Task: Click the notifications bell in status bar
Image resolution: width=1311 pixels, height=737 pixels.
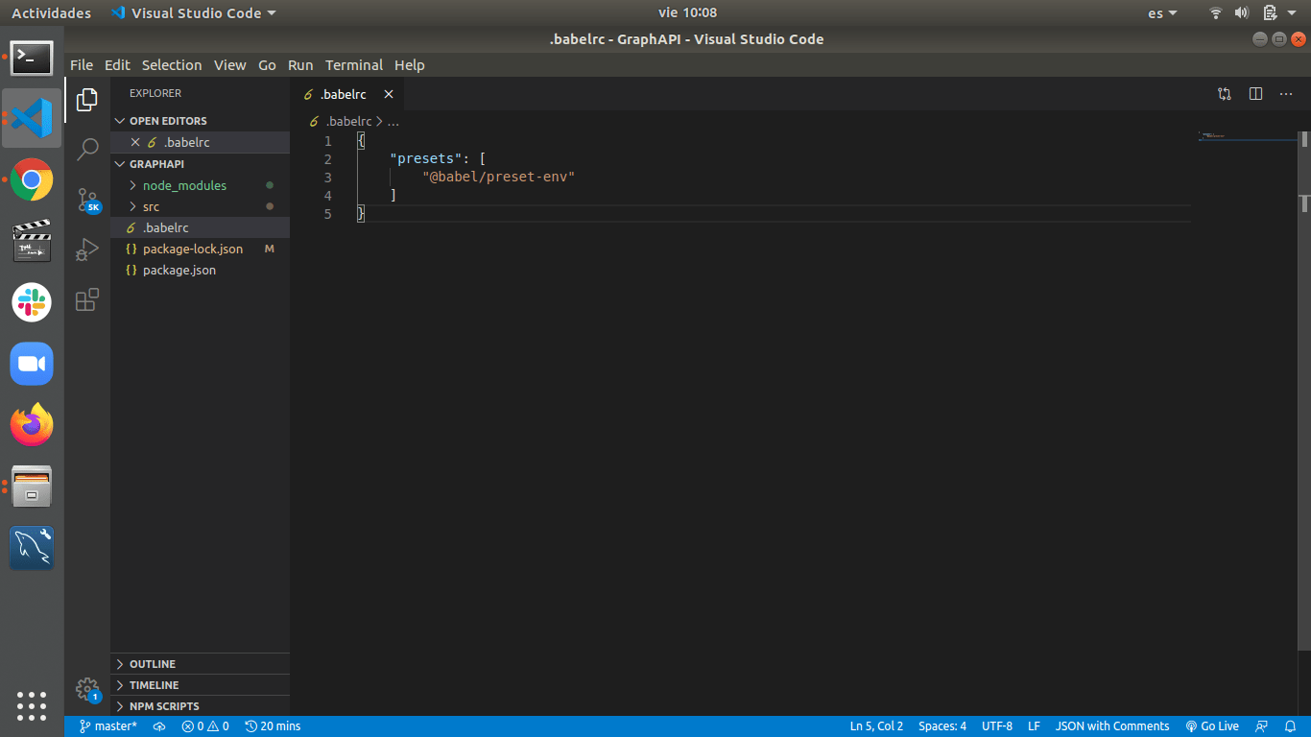Action: [x=1291, y=726]
